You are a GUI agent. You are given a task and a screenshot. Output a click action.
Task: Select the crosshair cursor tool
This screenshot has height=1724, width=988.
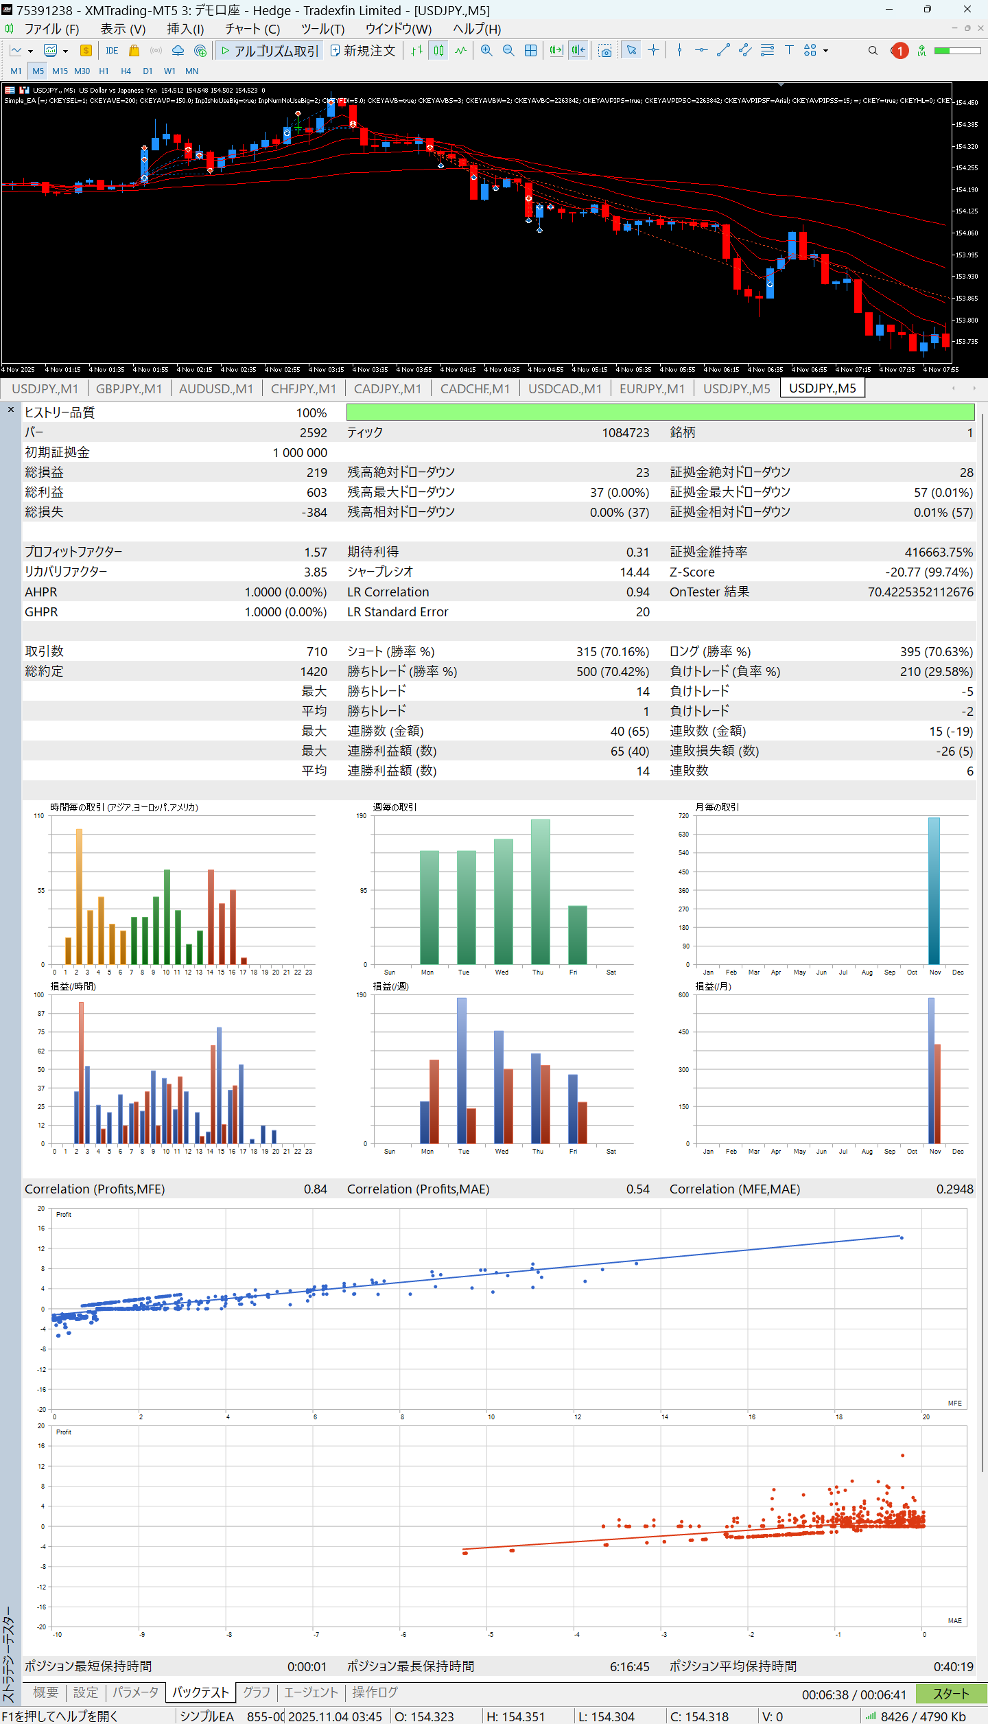[653, 51]
